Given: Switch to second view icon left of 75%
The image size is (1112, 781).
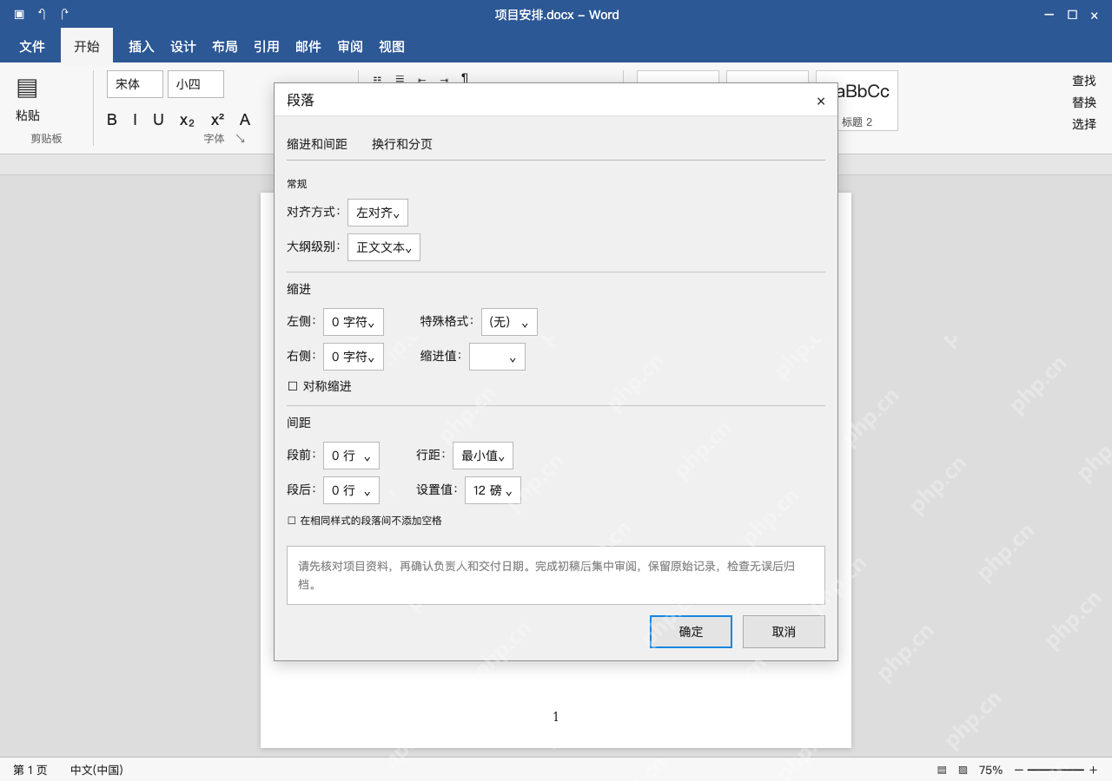Looking at the screenshot, I should pos(963,770).
